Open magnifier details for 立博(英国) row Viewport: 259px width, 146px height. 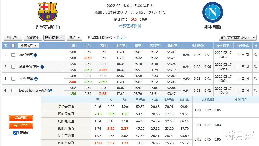point(256,79)
